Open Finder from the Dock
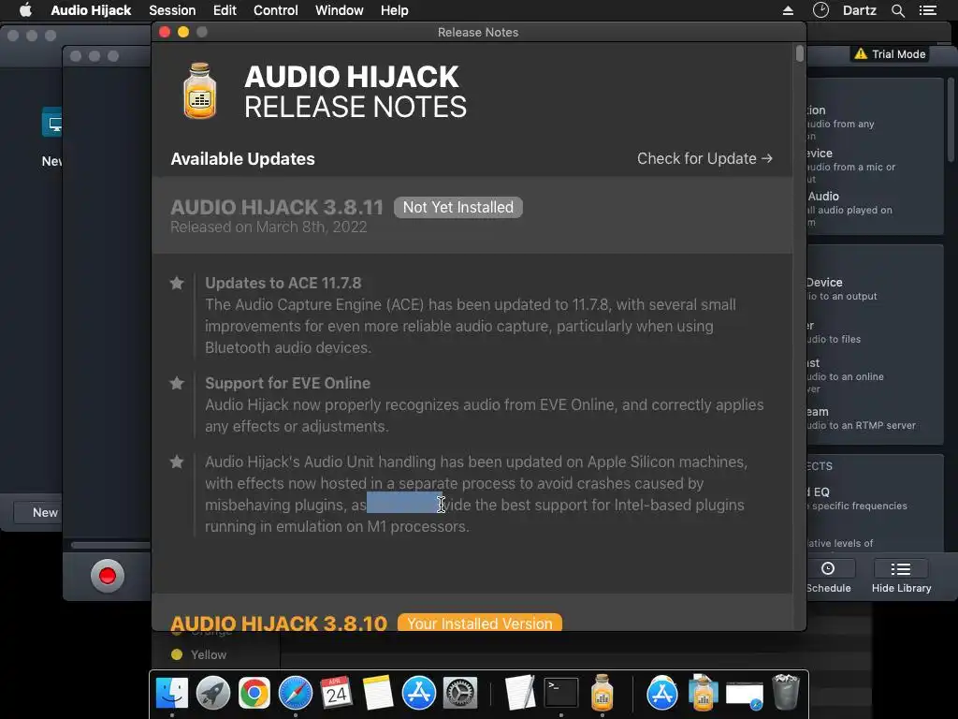This screenshot has width=958, height=719. (172, 693)
